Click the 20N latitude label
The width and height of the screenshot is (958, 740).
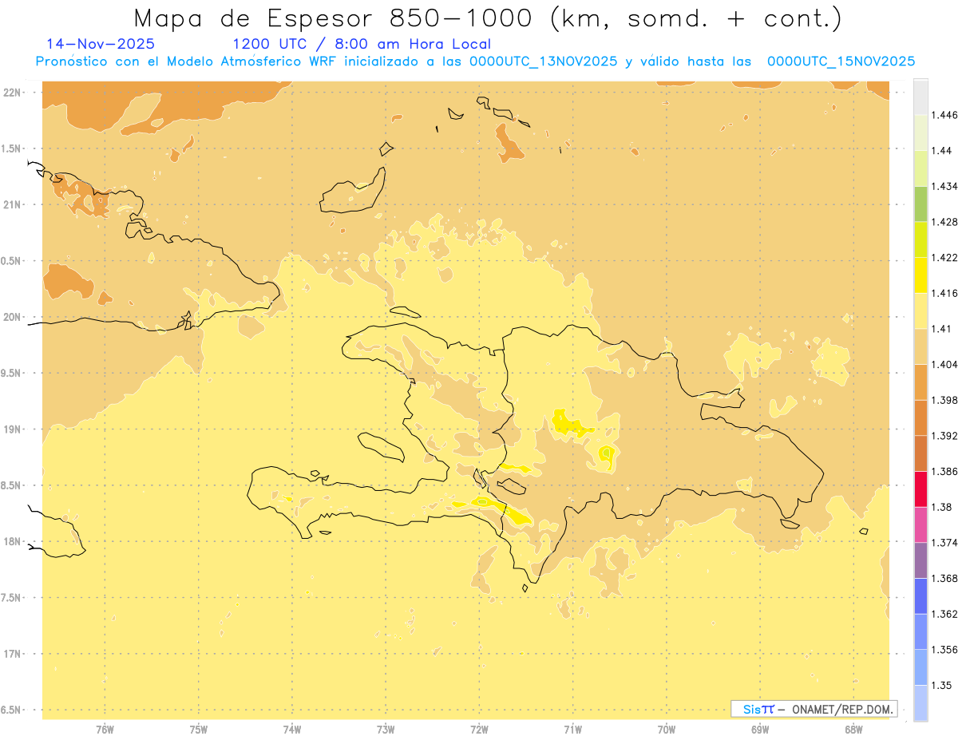pos(12,318)
